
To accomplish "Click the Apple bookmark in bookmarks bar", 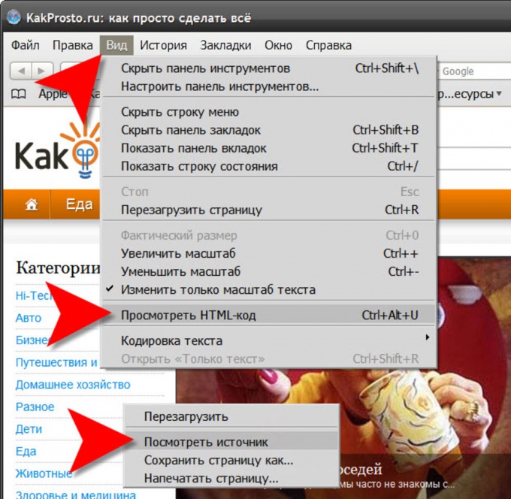I will (53, 94).
